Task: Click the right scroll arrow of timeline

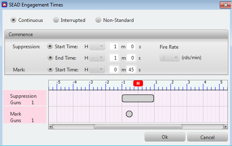Action: [x=225, y=127]
